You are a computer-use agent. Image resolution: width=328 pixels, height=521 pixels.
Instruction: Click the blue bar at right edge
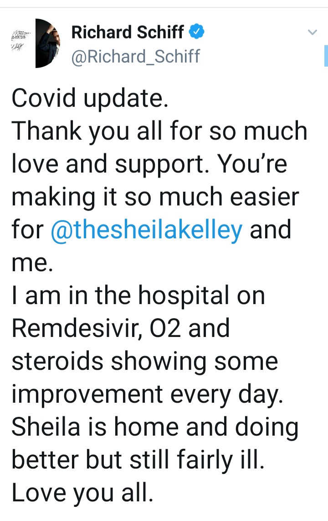[326, 56]
